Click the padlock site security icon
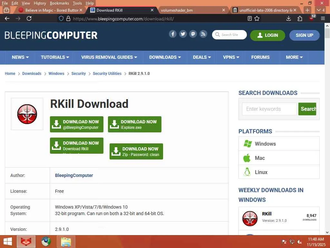This screenshot has height=248, width=330. pos(68,18)
